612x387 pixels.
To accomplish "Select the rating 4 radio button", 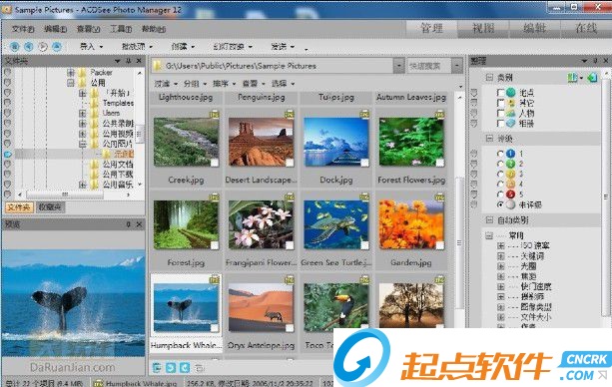I will click(500, 185).
